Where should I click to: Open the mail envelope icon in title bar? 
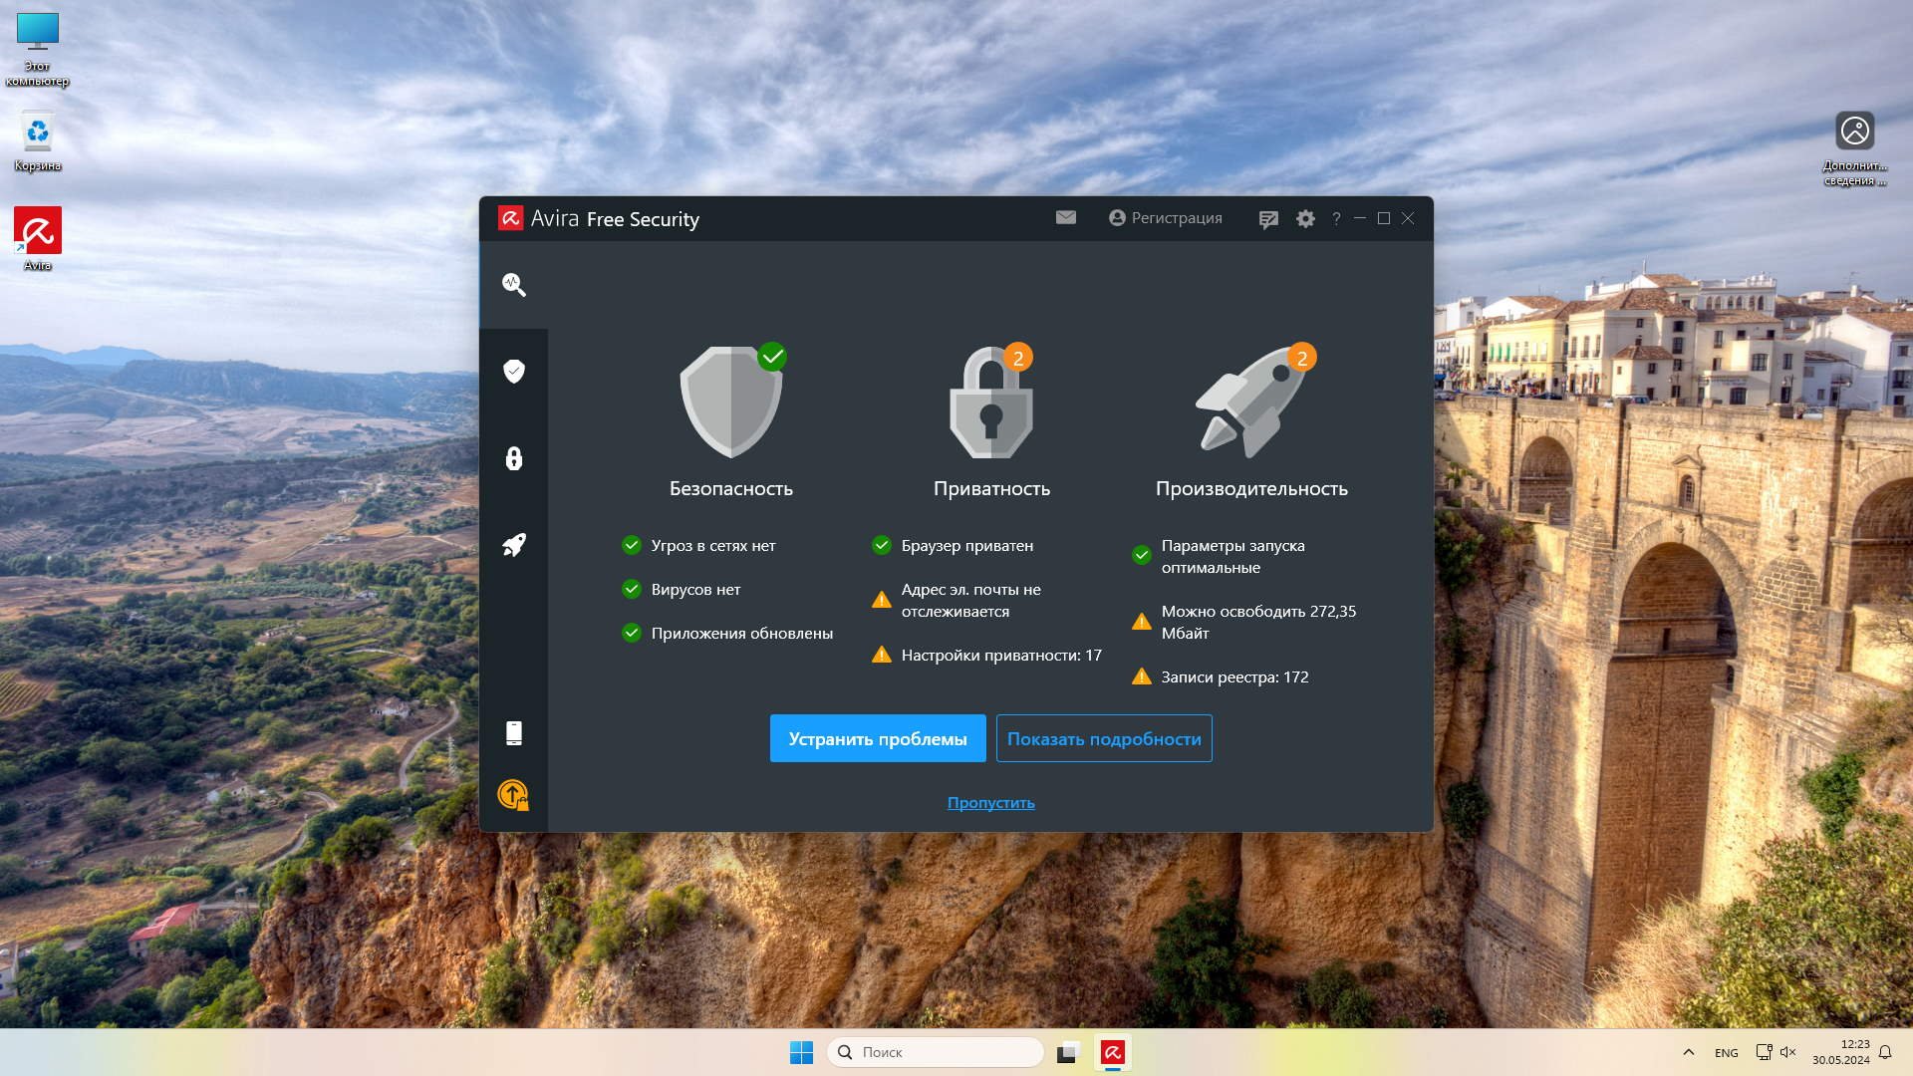pyautogui.click(x=1065, y=217)
